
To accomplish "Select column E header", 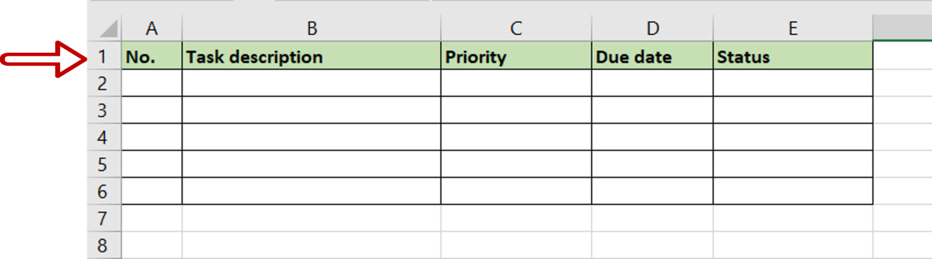I will [x=793, y=29].
